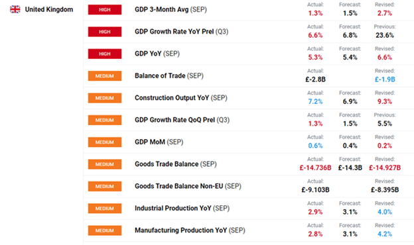Select the United Kingdom country label
The height and width of the screenshot is (245, 414).
click(x=49, y=9)
